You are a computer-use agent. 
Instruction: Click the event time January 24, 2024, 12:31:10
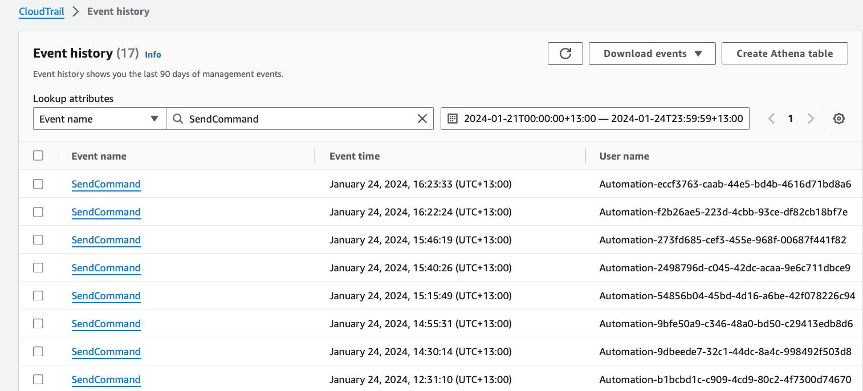pos(421,380)
